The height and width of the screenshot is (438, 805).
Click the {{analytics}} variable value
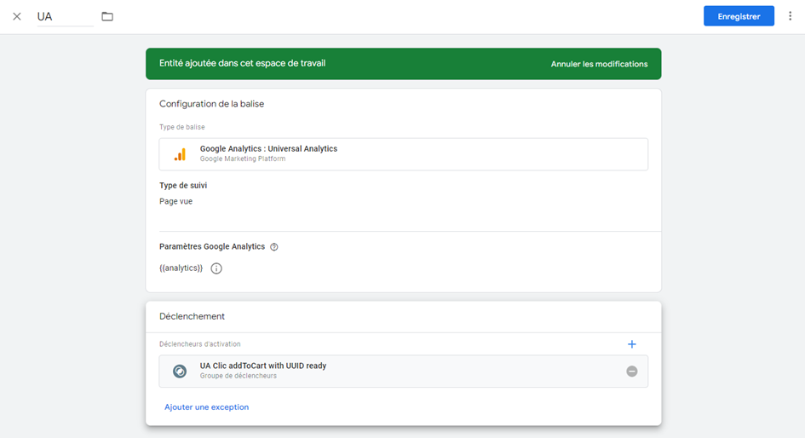click(181, 268)
